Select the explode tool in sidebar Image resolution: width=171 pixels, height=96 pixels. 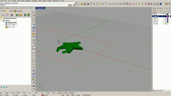[34, 34]
